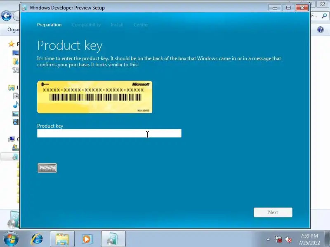Click the Explorer window Help icon
This screenshot has width=330, height=247.
pos(321,30)
